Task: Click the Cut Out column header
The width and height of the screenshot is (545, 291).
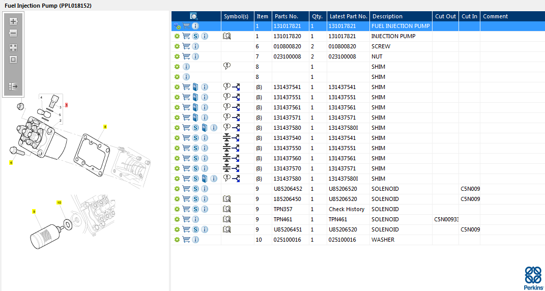Action: [x=445, y=16]
